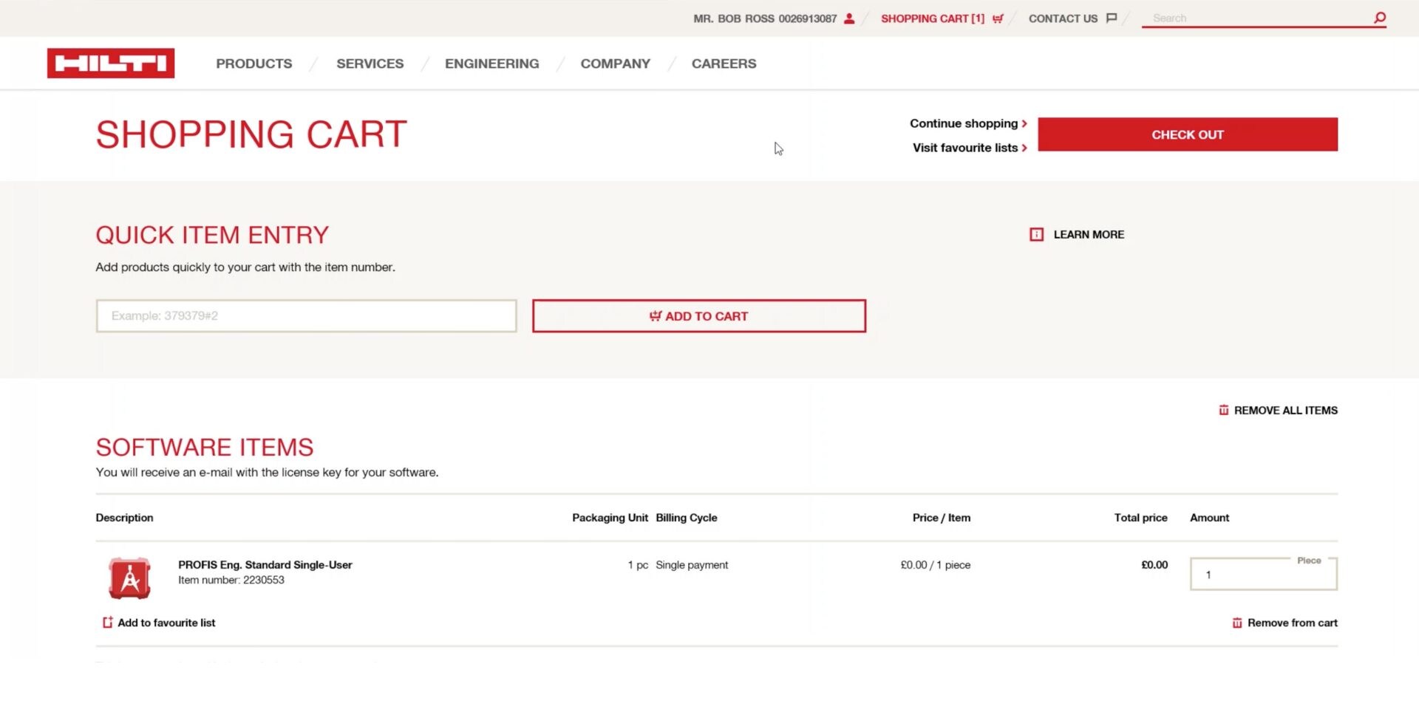
Task: Select the Piece quantity field
Action: [1262, 574]
